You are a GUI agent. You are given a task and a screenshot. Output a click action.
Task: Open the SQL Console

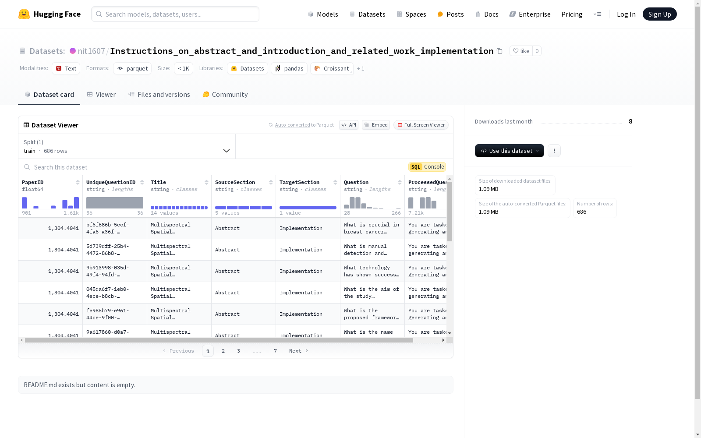point(427,167)
